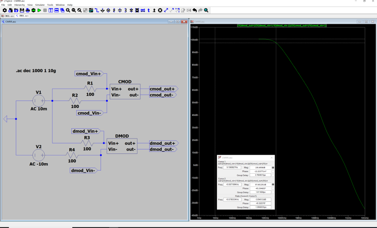
Task: Click the zoom in magnifier icon
Action: pos(68,11)
